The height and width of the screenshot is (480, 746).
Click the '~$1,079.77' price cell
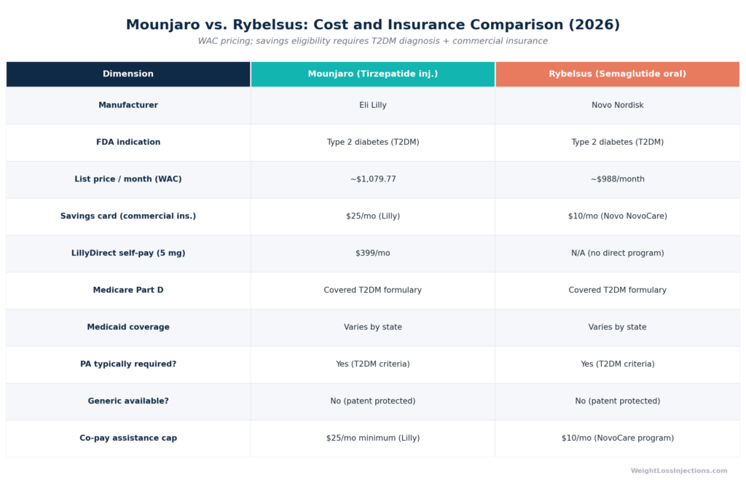[372, 179]
